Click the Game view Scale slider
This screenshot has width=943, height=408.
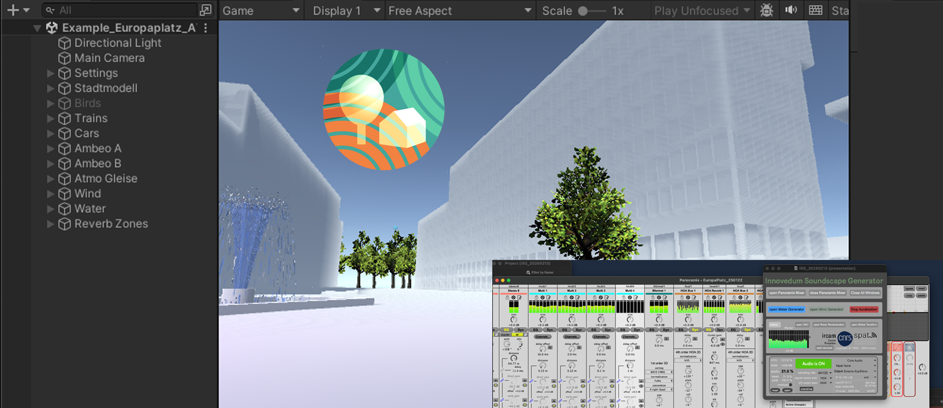click(592, 11)
